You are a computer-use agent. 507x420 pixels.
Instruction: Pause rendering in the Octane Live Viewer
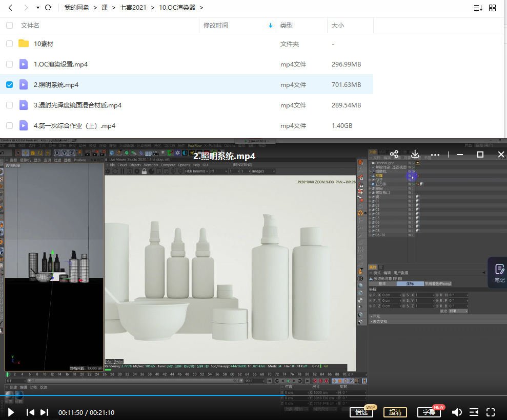(x=122, y=171)
